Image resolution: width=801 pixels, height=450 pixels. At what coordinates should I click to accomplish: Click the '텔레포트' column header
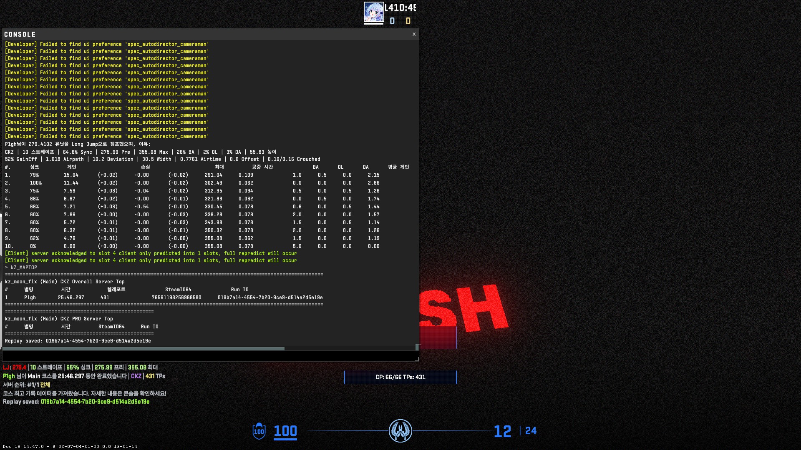116,290
